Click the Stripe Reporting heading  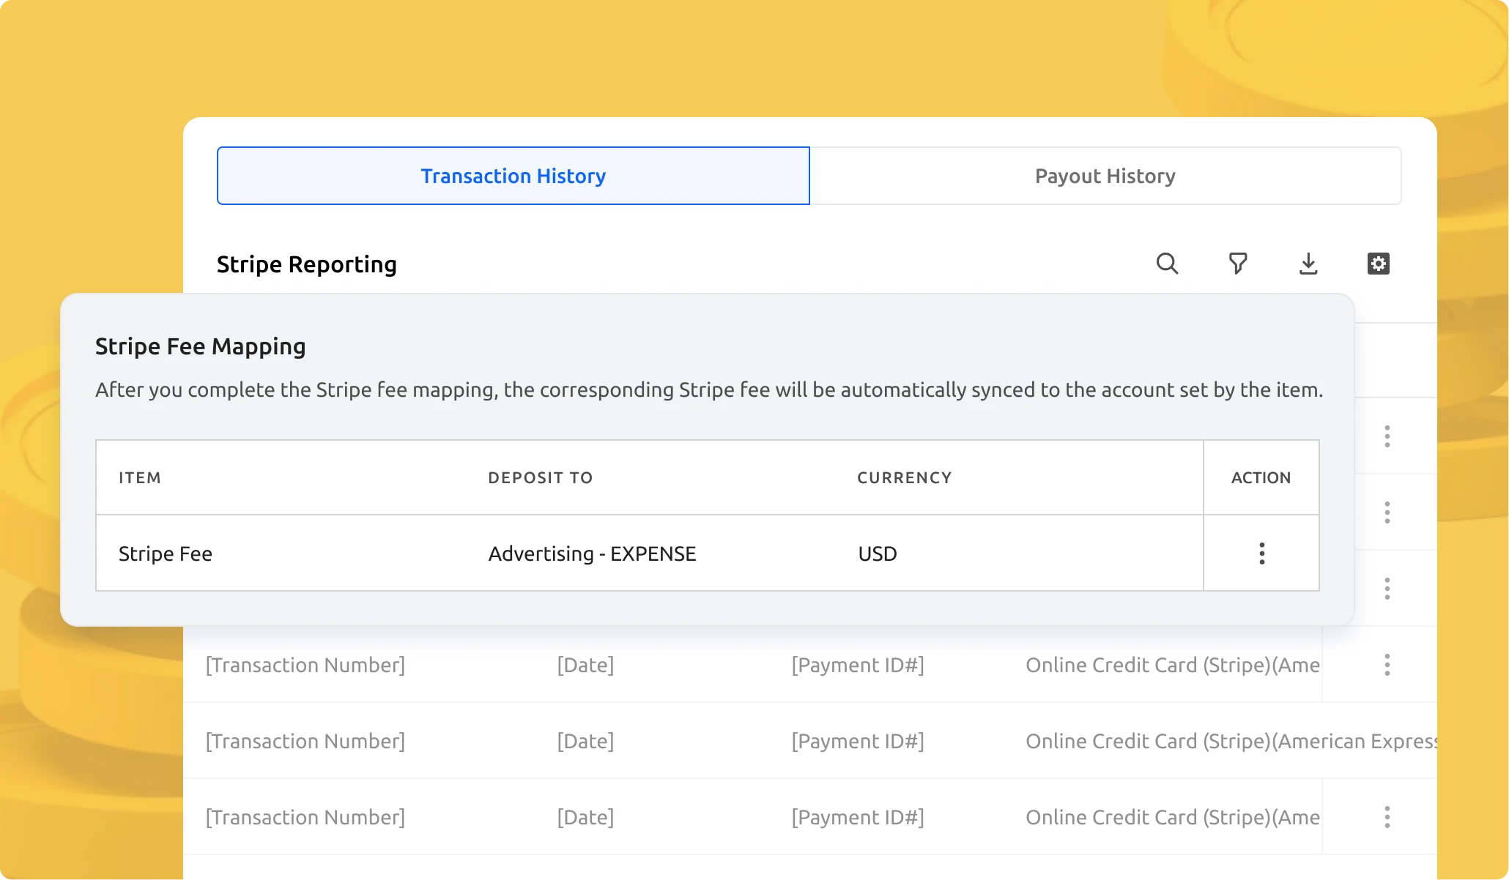pyautogui.click(x=306, y=264)
